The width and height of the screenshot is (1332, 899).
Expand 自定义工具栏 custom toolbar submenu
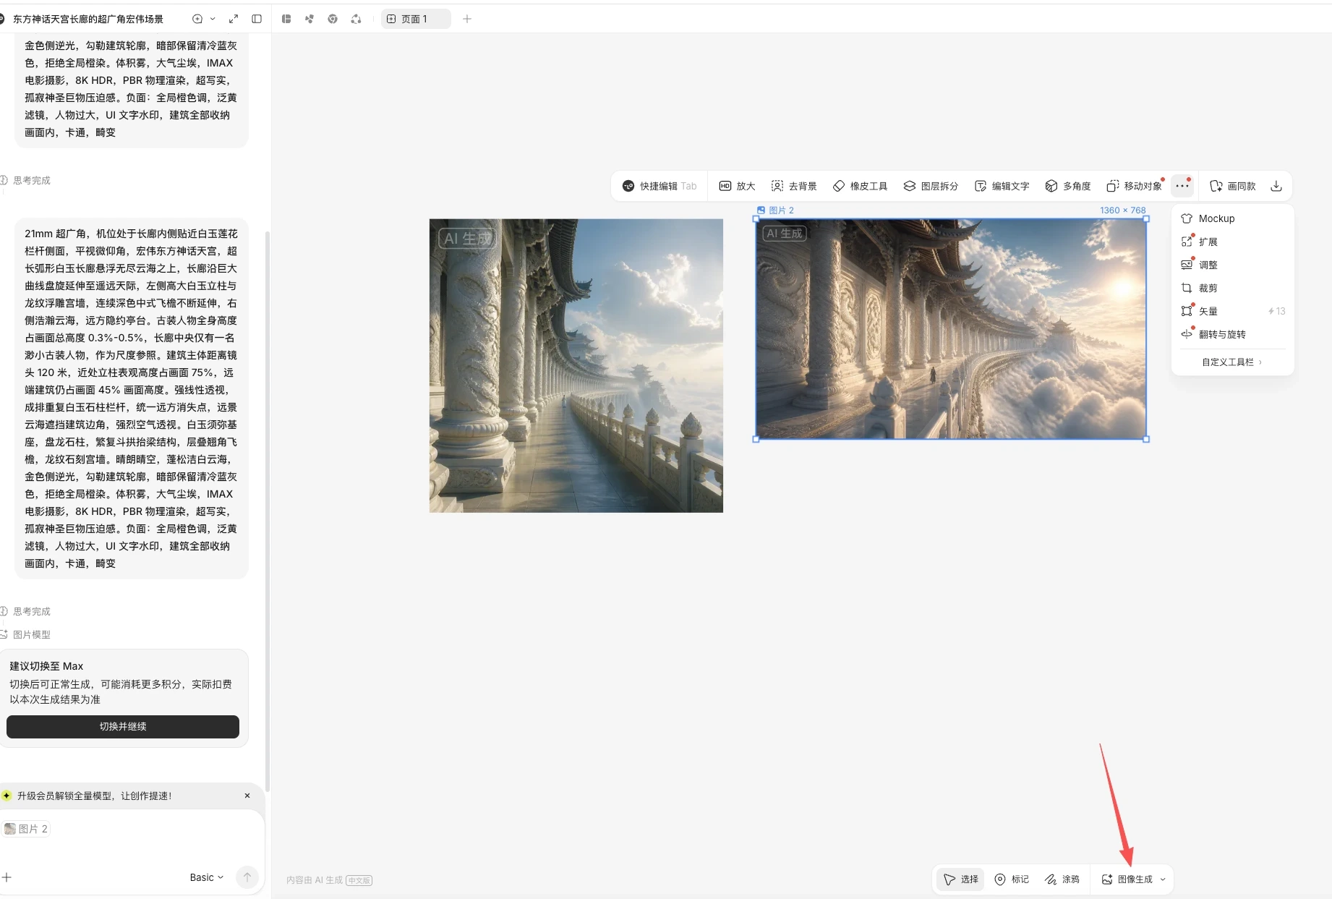(1232, 362)
